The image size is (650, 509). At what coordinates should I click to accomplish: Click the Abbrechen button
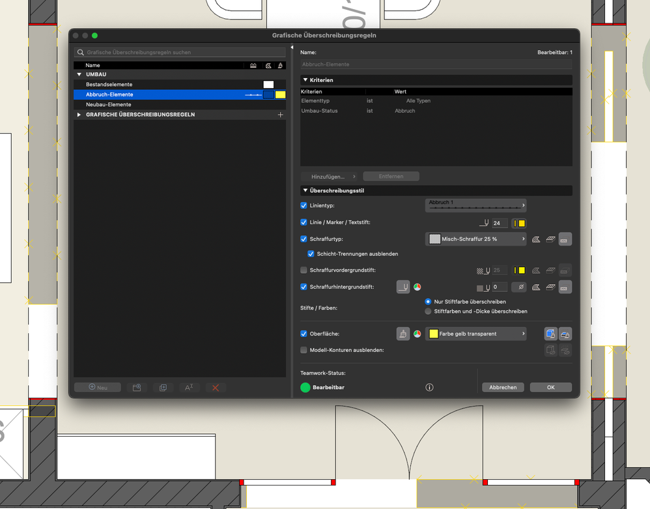click(x=503, y=387)
